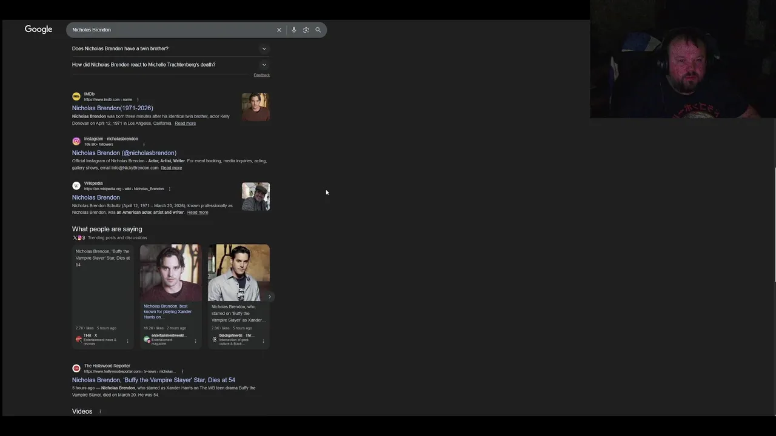Open more options for the Instagram result
Image resolution: width=776 pixels, height=436 pixels.
point(144,144)
